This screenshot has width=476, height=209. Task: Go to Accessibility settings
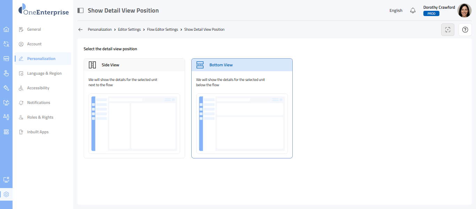point(38,88)
